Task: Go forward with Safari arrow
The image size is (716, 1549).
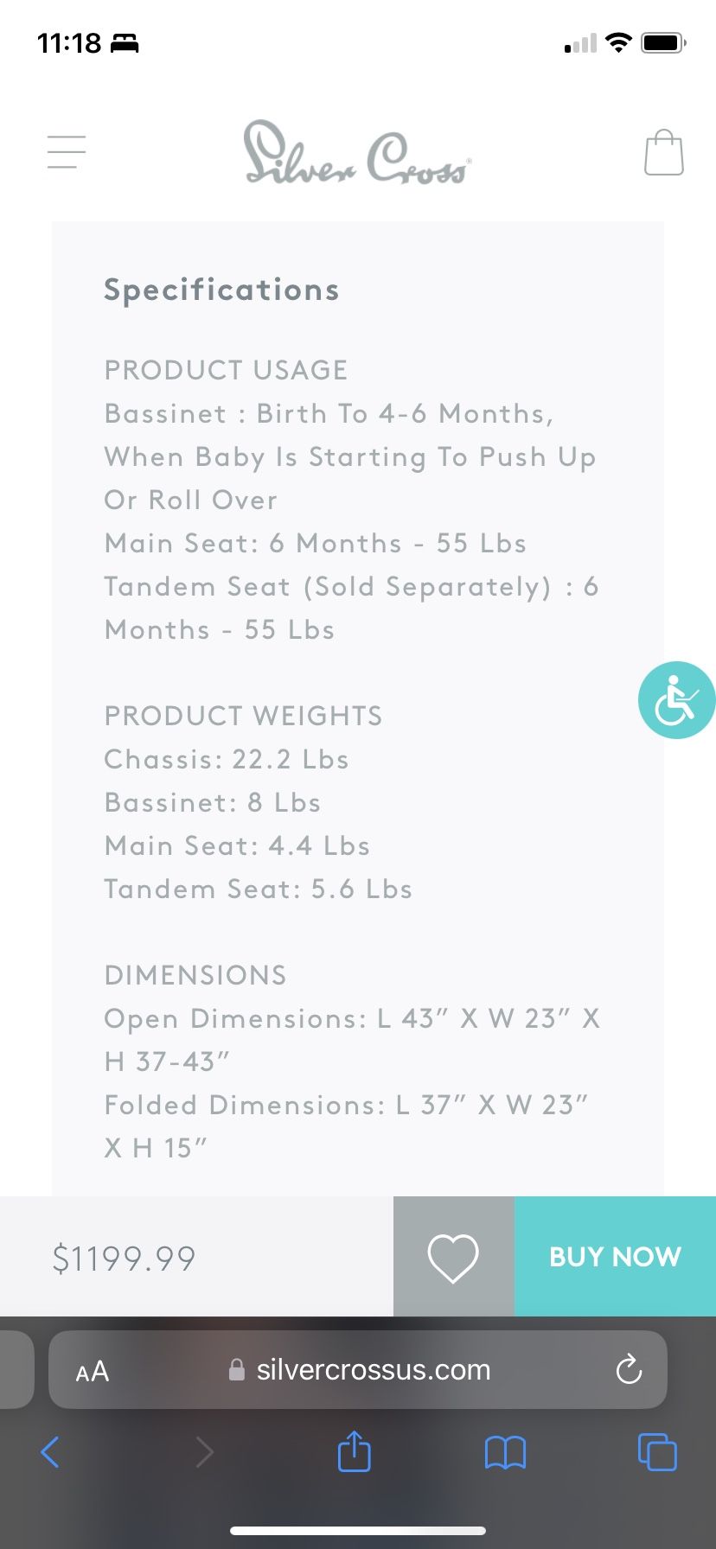Action: (x=204, y=1452)
